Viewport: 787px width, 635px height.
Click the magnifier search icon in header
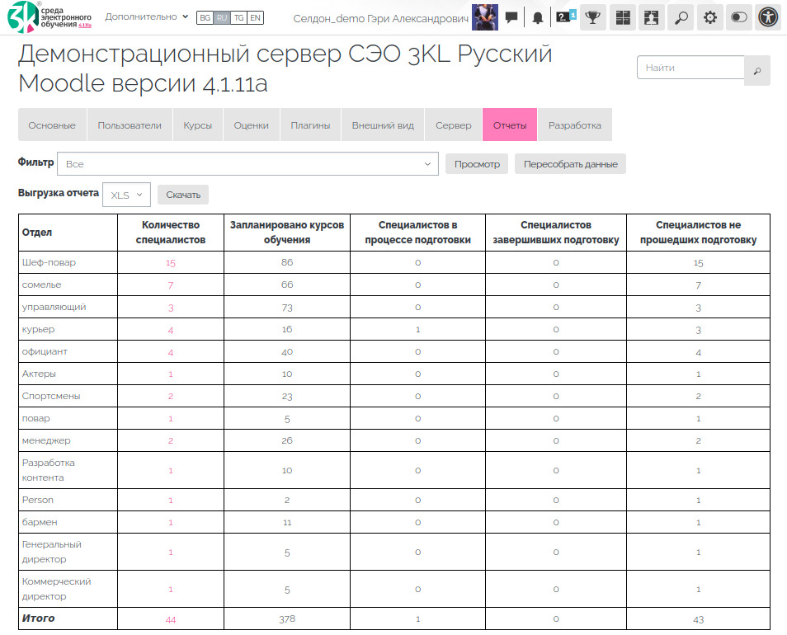tap(680, 17)
